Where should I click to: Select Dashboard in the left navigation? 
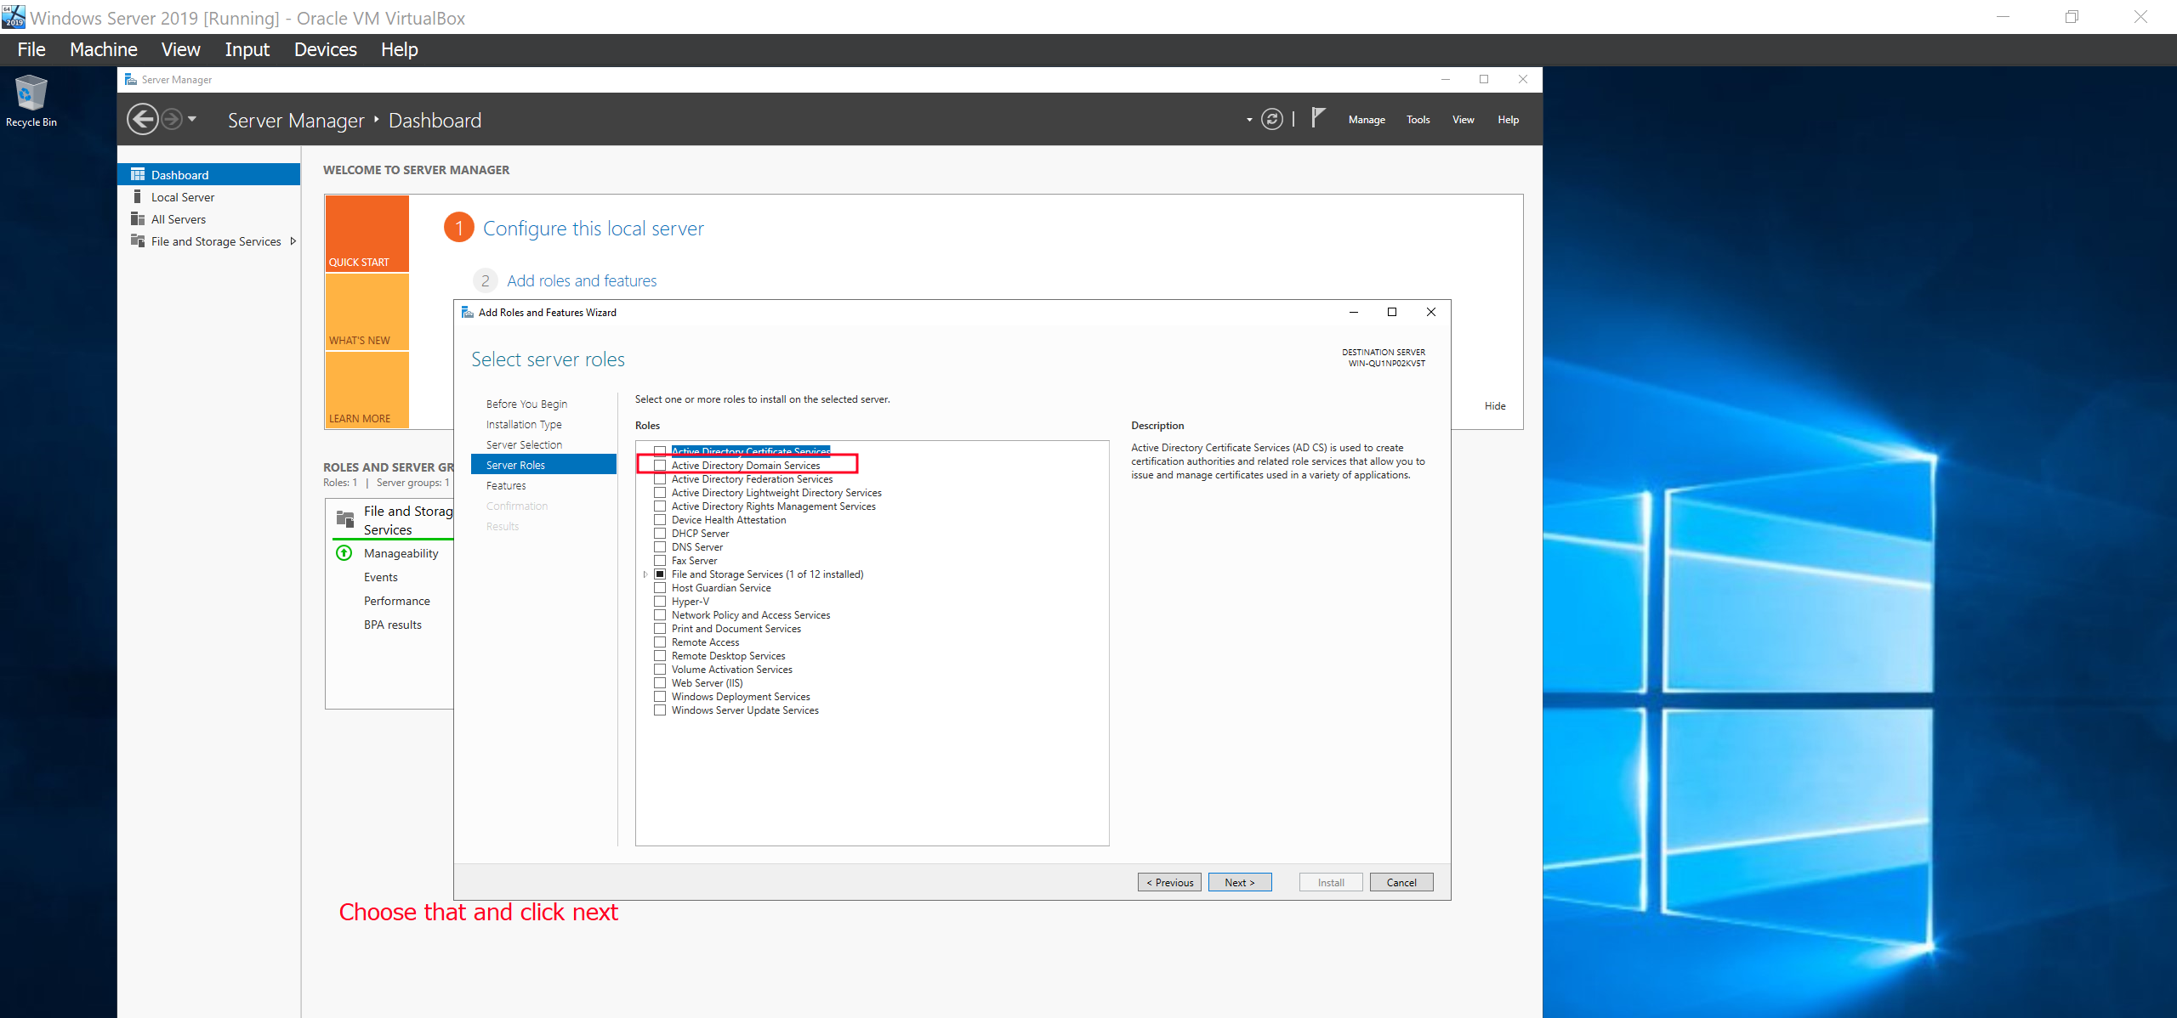click(x=208, y=174)
